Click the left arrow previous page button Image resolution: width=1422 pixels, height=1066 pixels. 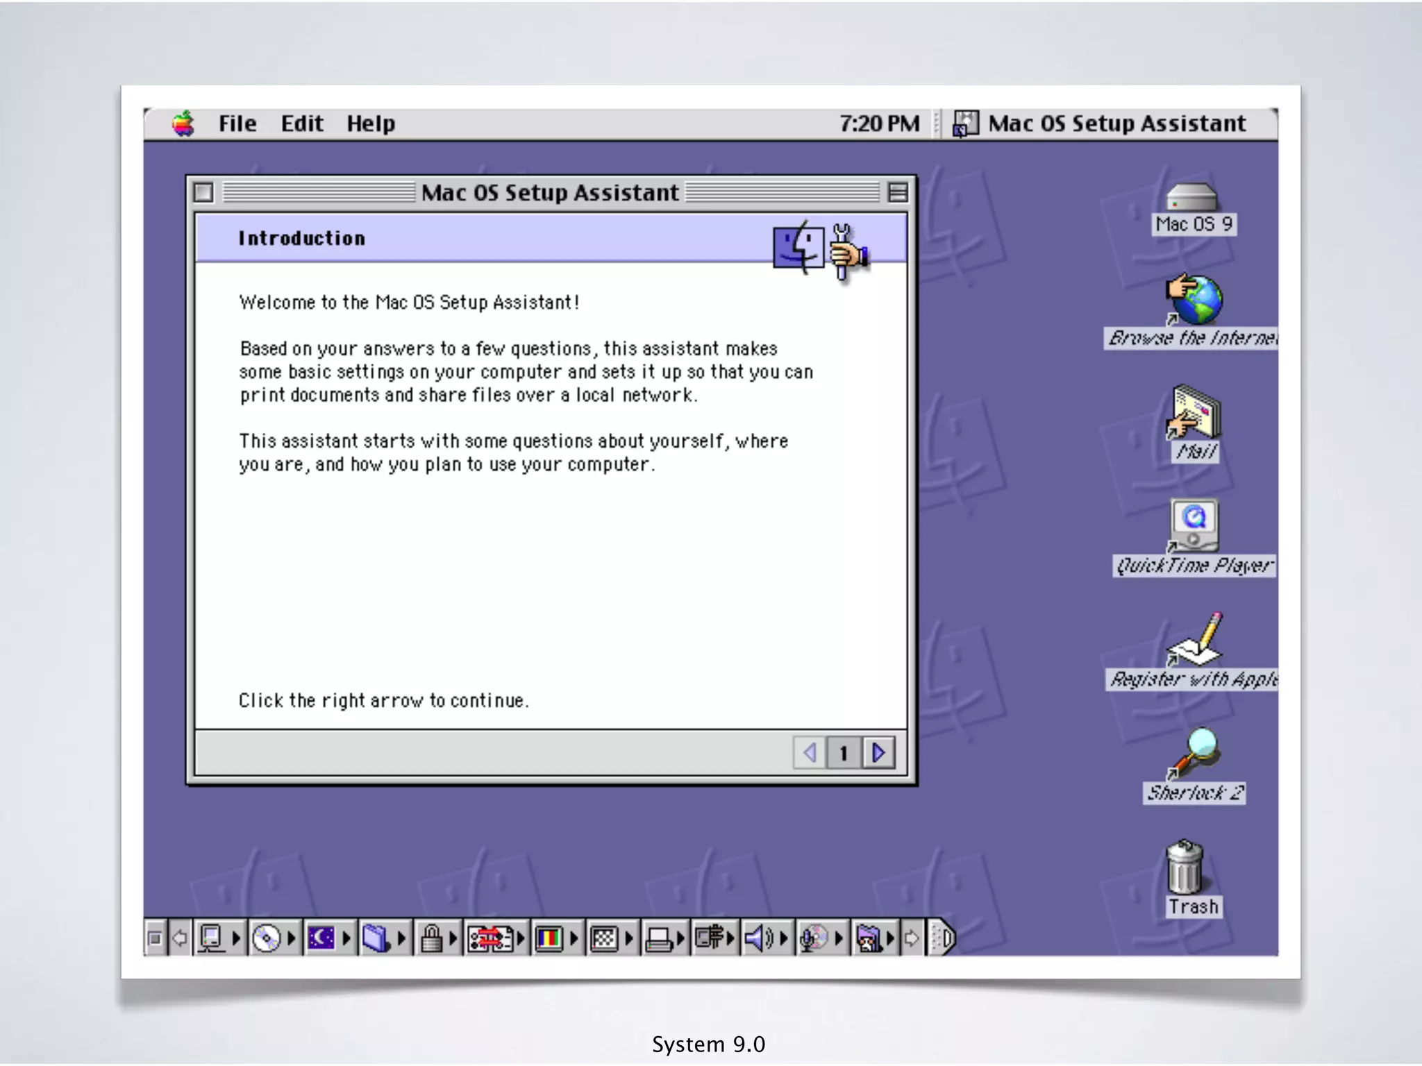[x=810, y=753]
